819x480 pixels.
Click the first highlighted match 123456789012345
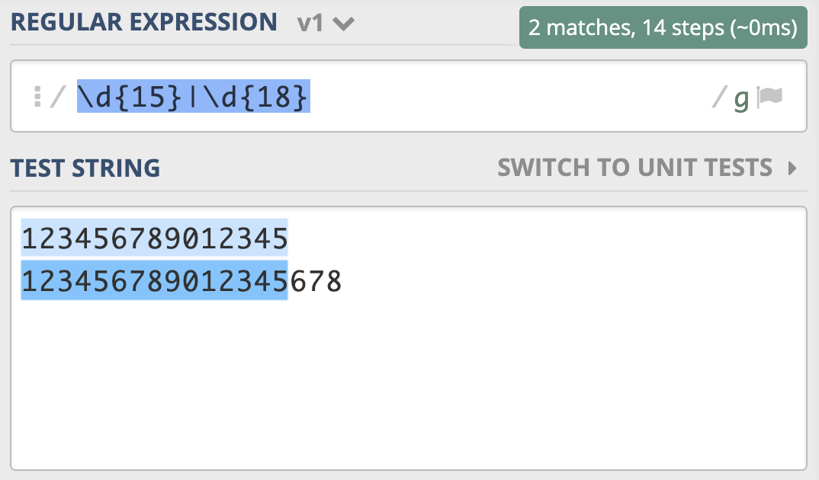coord(154,239)
